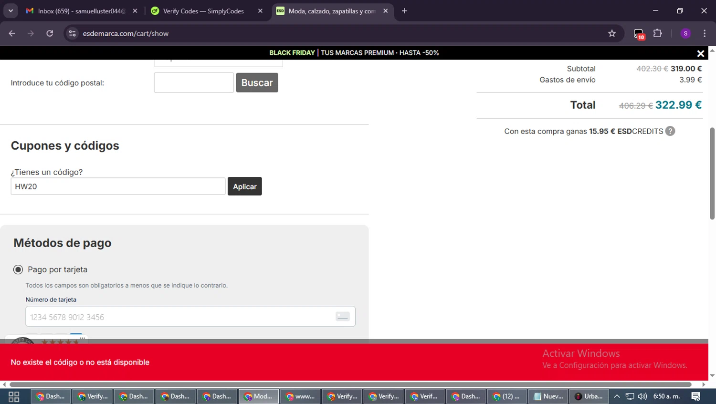Click the browser forward arrow
The width and height of the screenshot is (716, 404).
pos(31,33)
